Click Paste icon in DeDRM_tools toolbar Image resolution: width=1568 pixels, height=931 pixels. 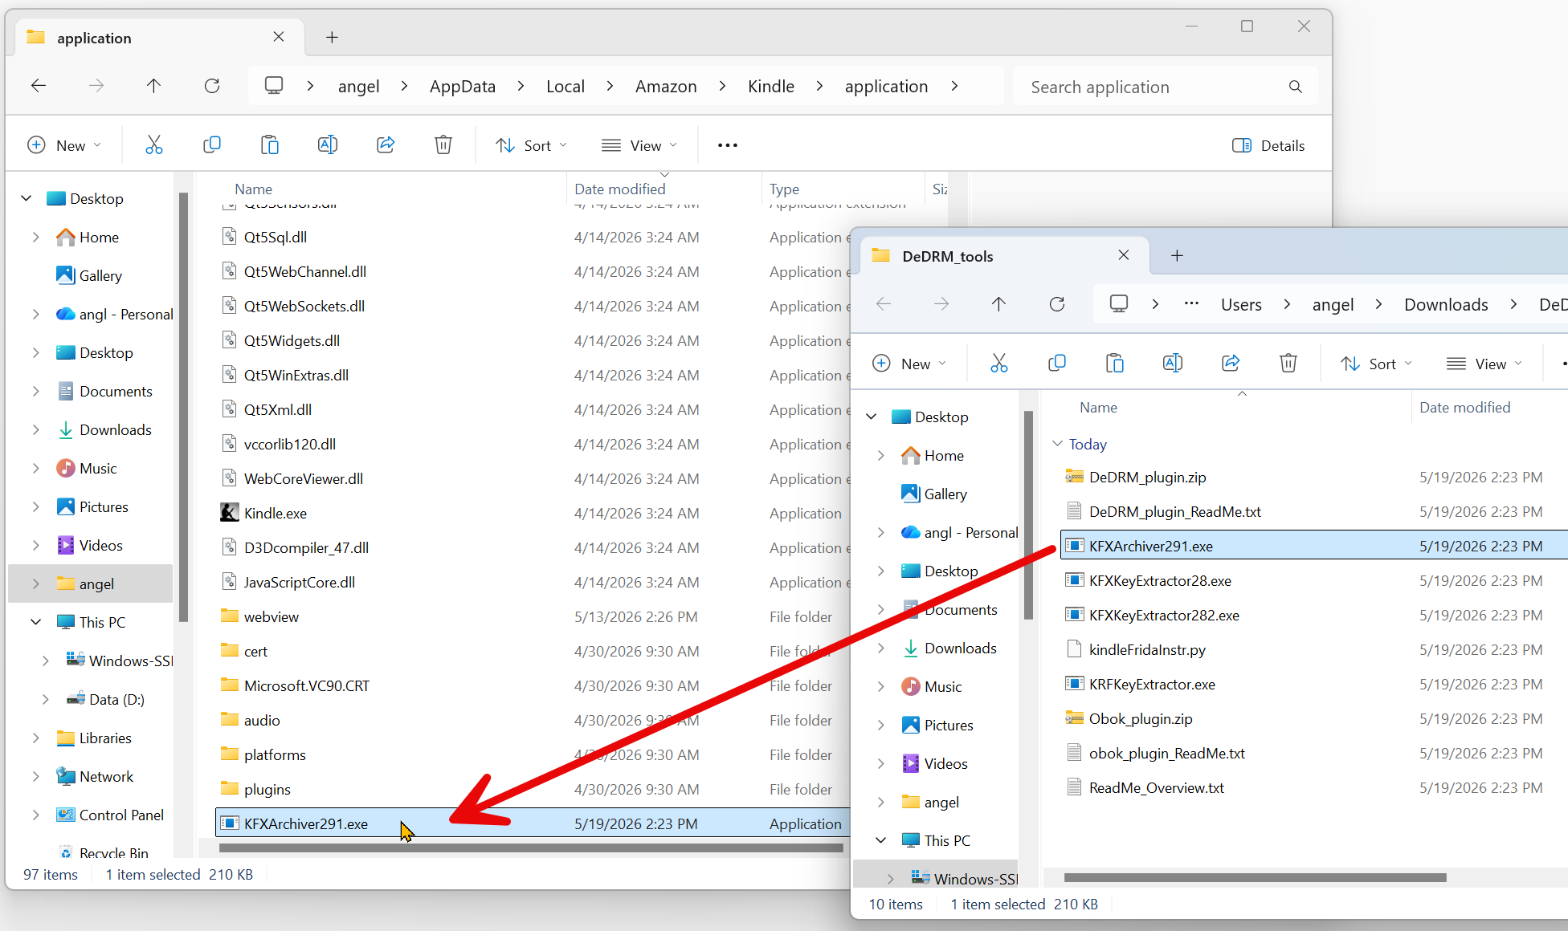pyautogui.click(x=1114, y=364)
